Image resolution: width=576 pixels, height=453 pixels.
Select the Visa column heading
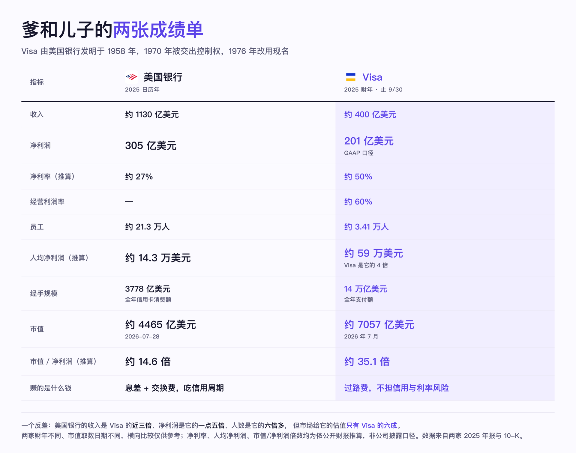(372, 77)
